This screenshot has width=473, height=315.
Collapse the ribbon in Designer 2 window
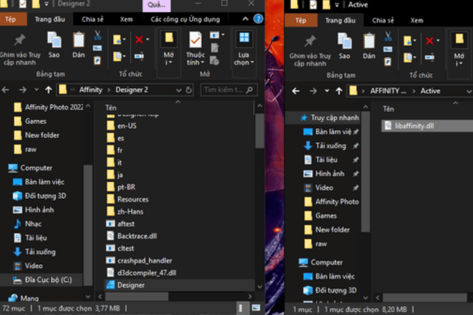point(245,19)
